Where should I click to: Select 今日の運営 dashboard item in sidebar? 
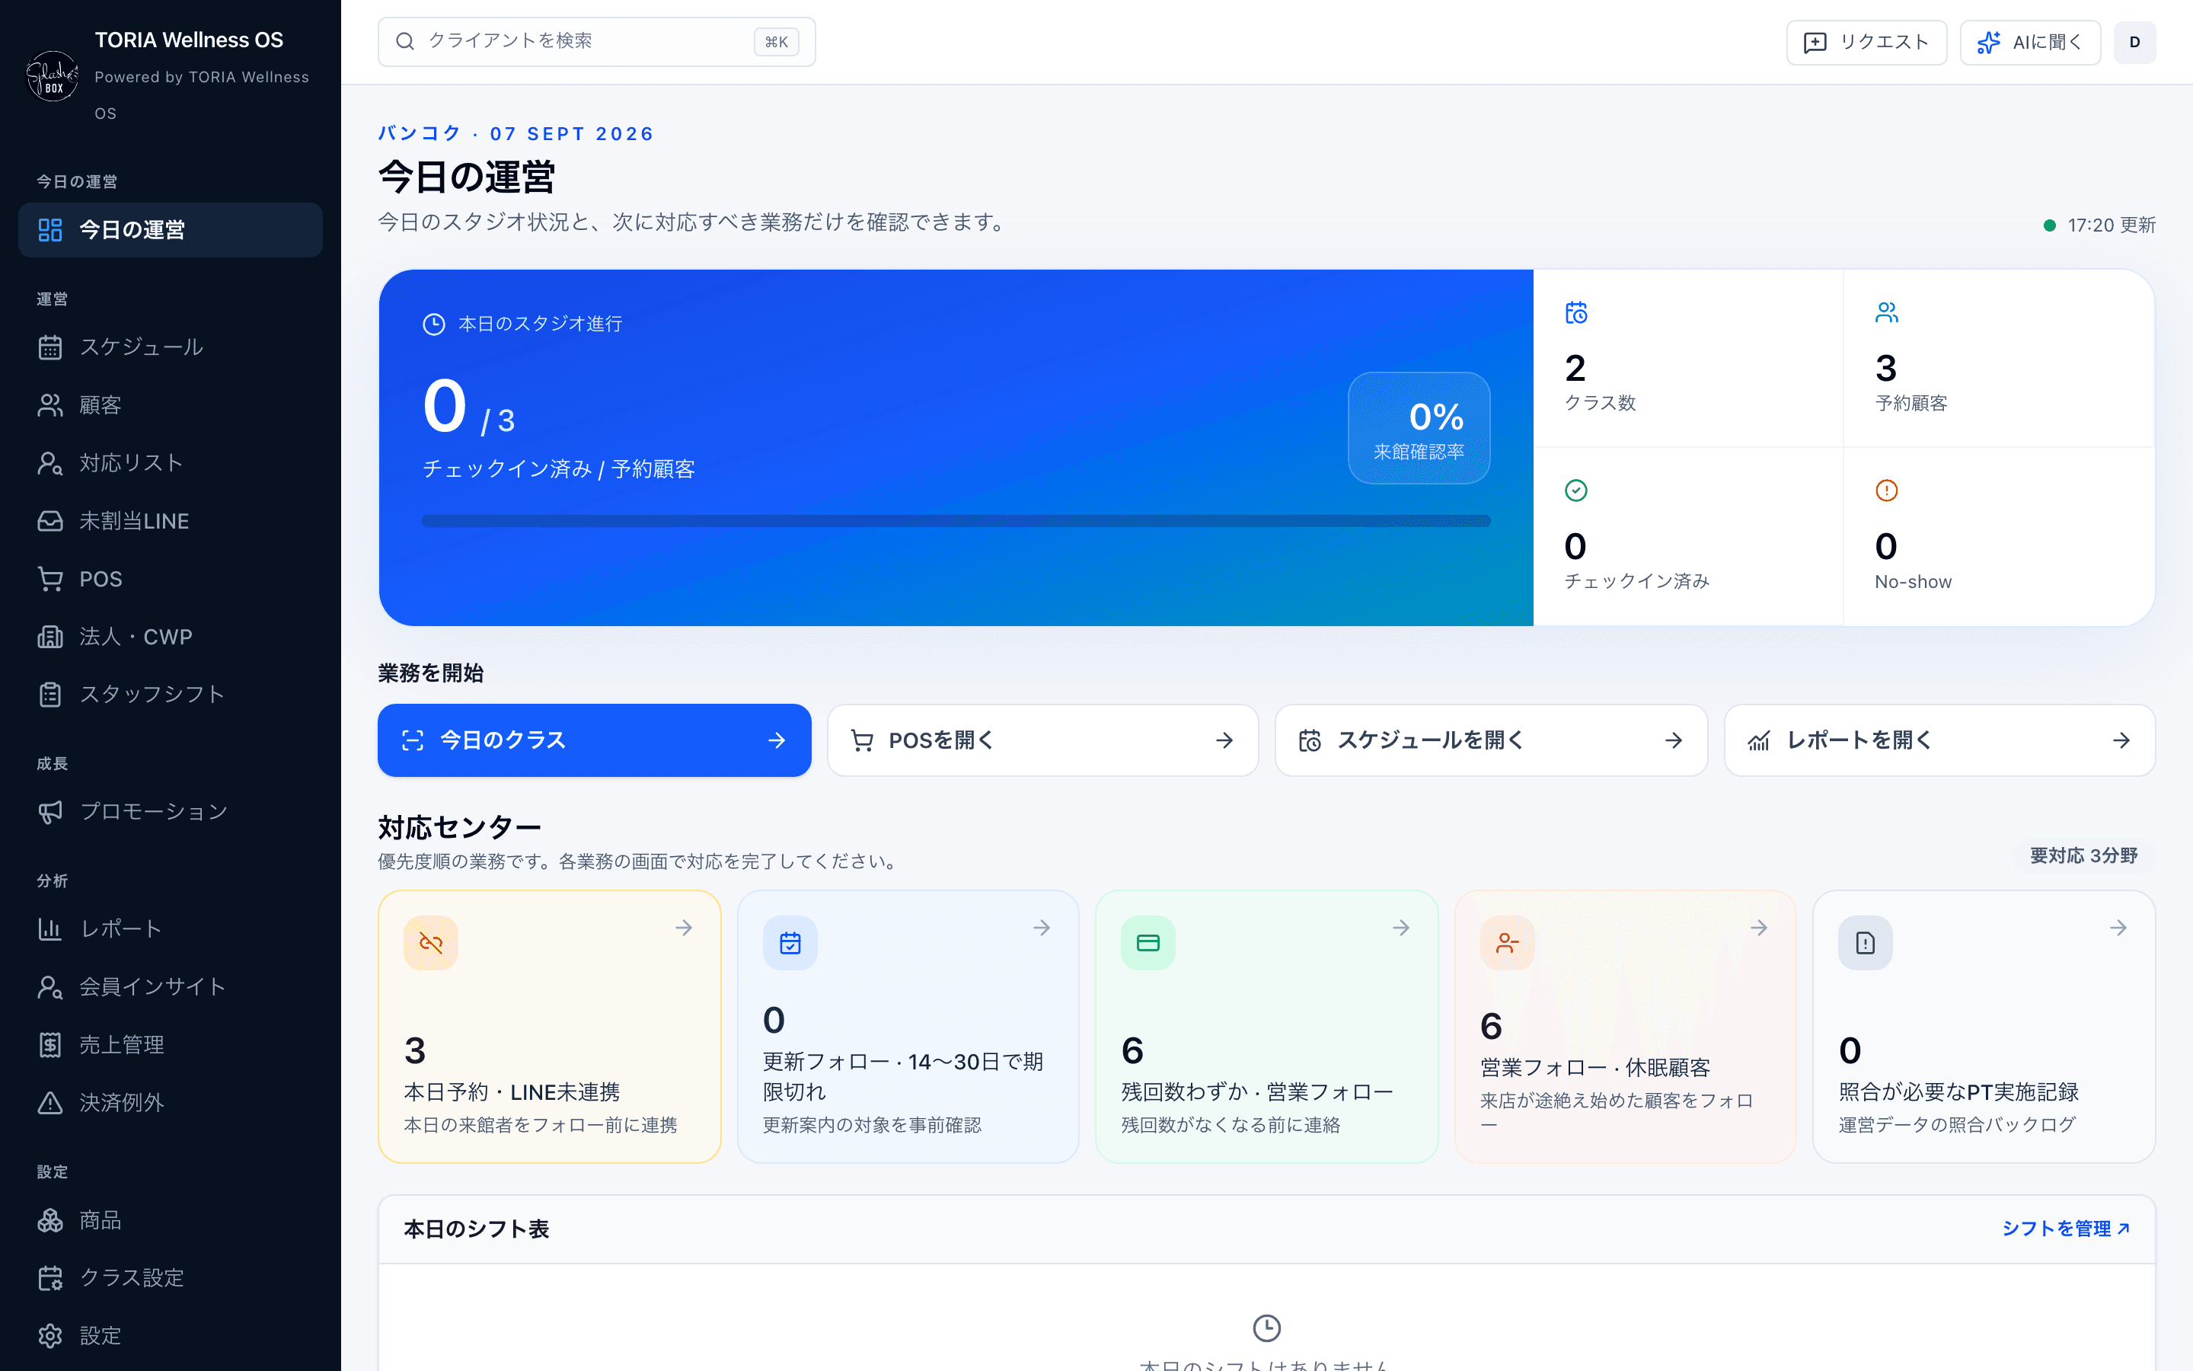coord(170,229)
